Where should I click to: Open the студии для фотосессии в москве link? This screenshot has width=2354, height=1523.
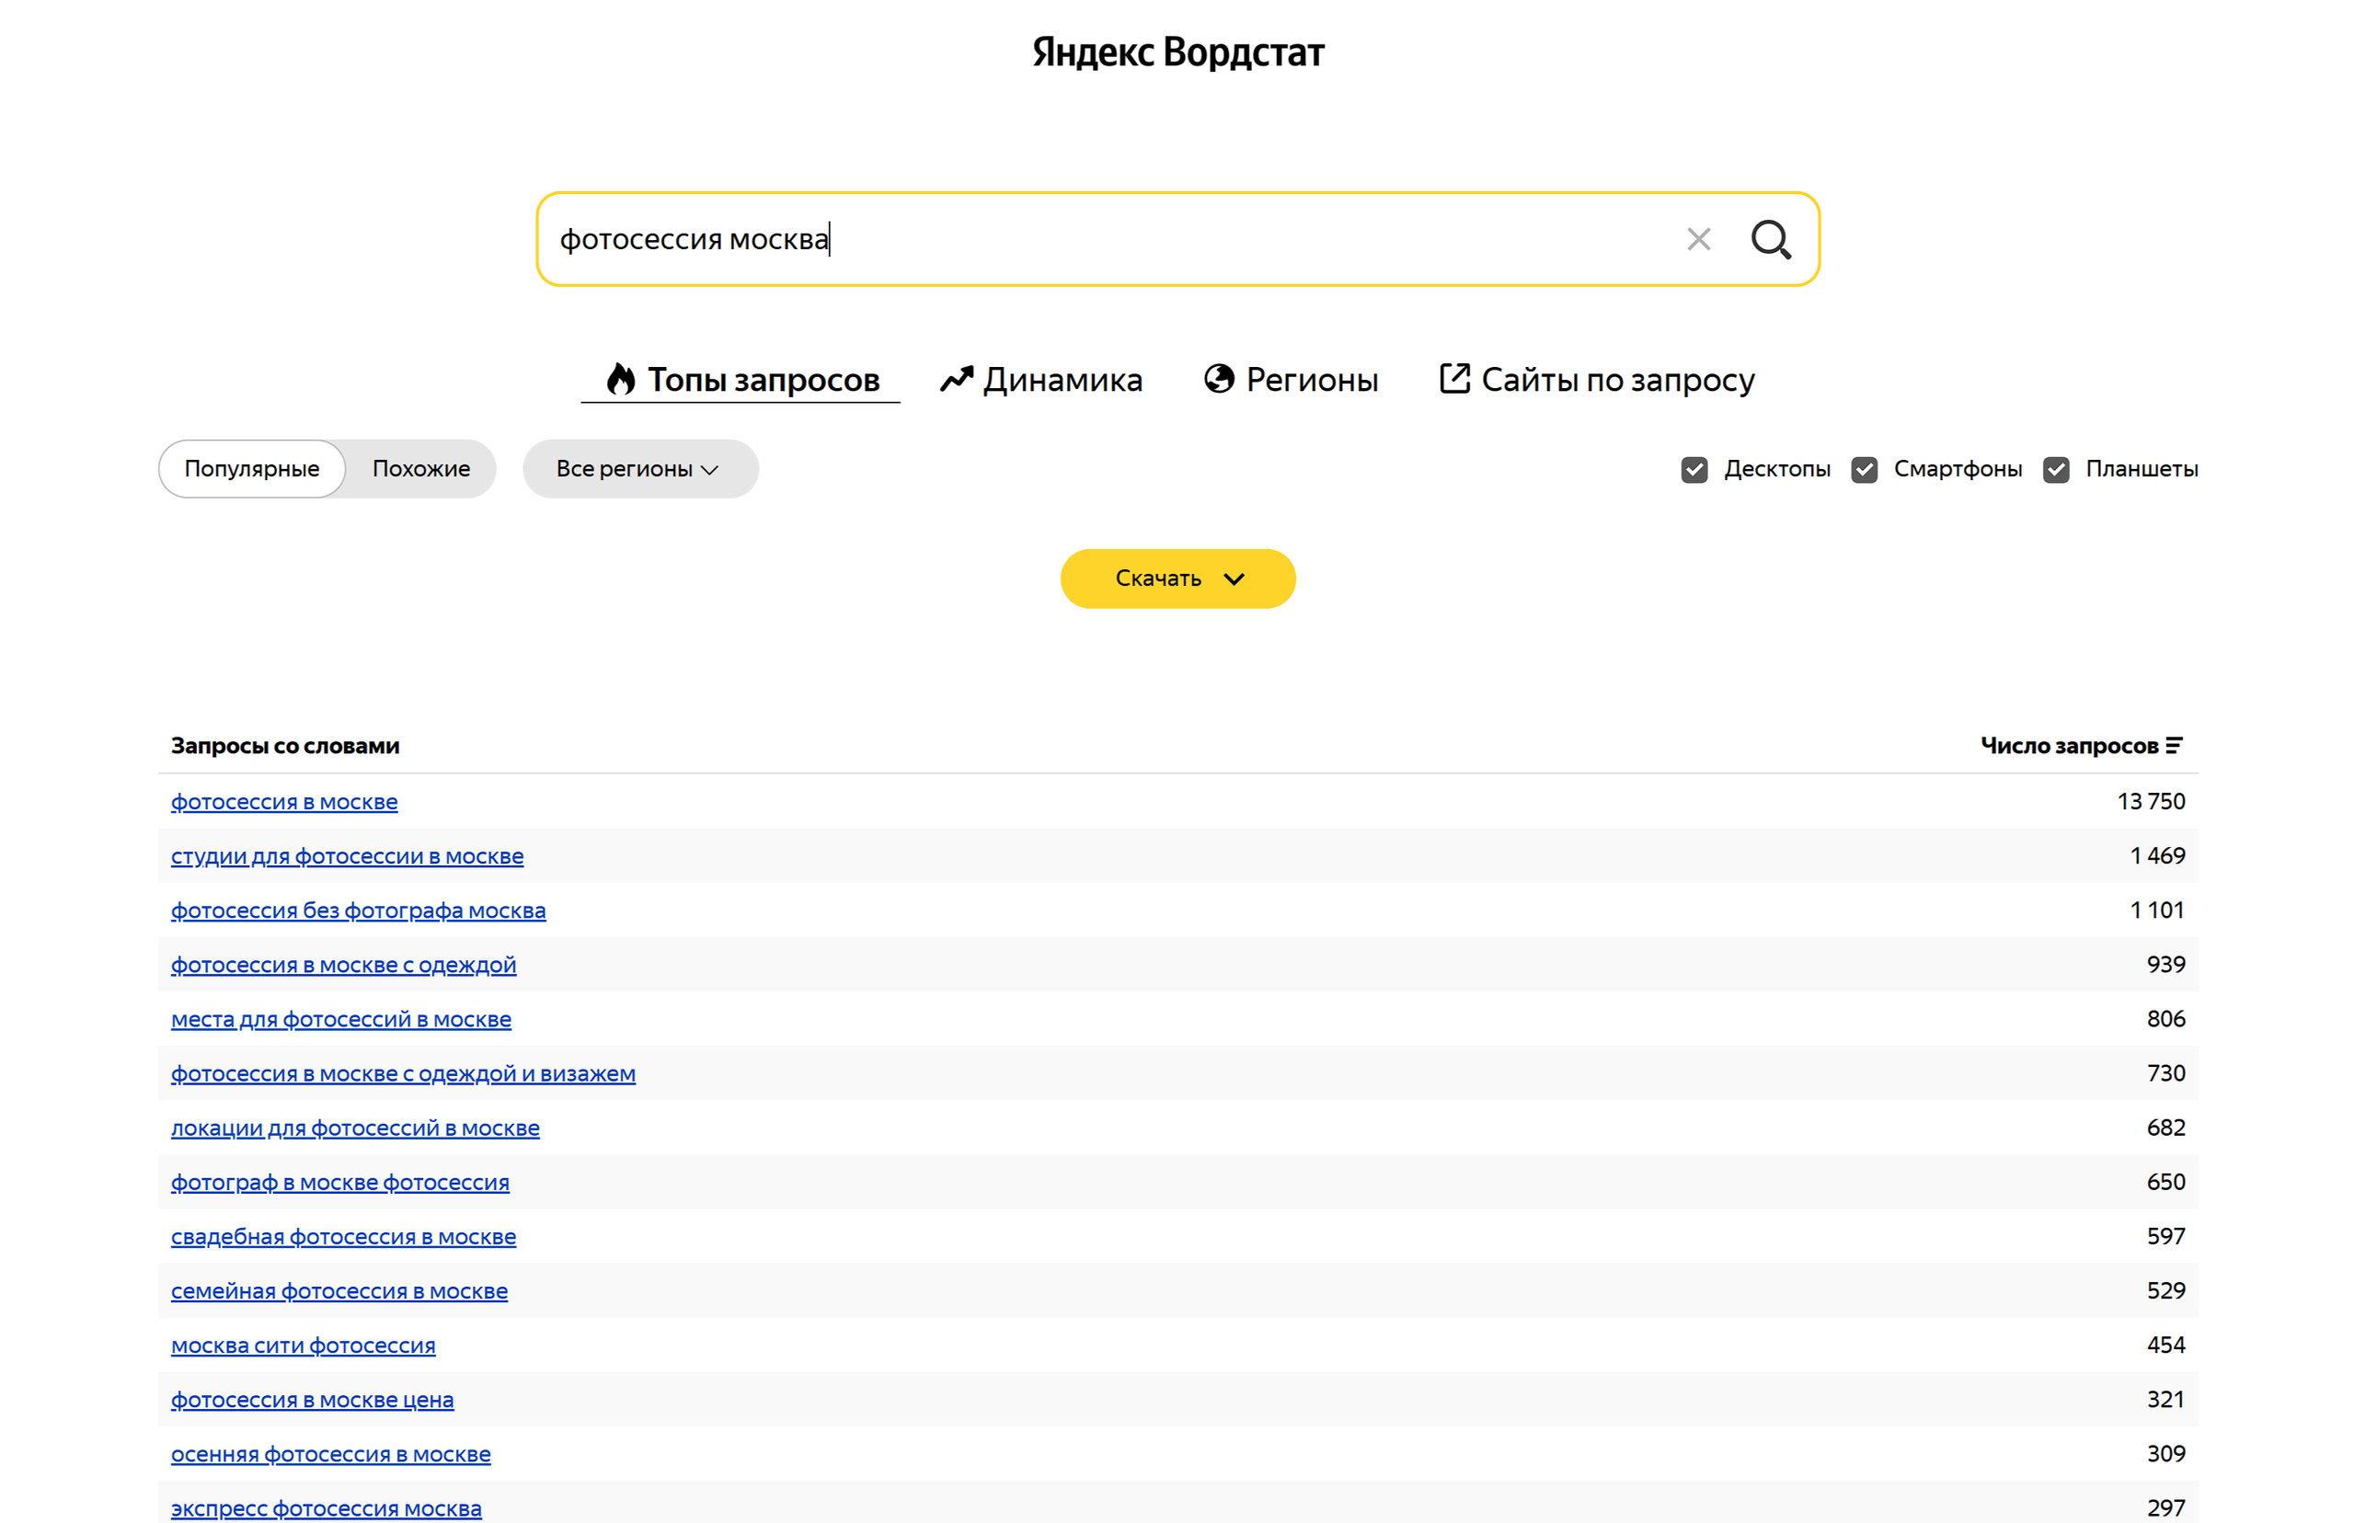[347, 856]
